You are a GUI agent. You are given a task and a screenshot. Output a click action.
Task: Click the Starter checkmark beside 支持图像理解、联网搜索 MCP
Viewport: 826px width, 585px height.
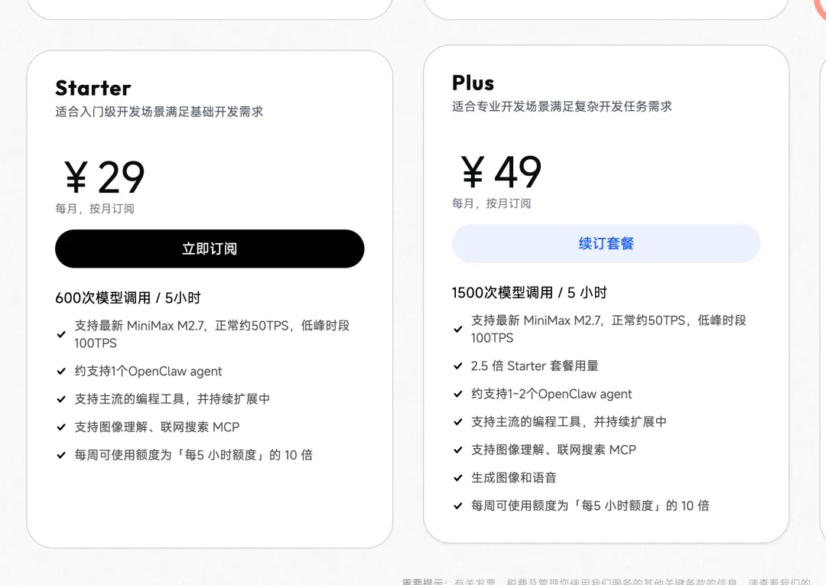[x=61, y=427]
